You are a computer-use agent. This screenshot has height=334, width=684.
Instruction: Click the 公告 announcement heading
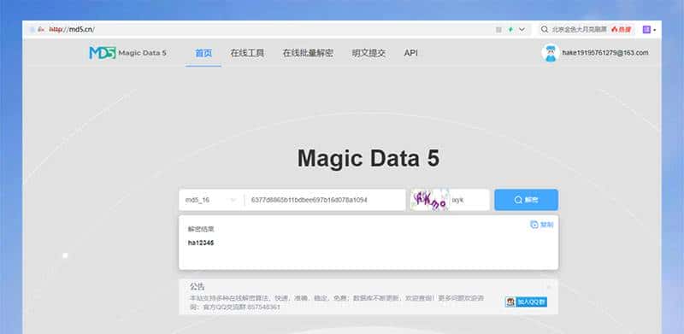(198, 286)
